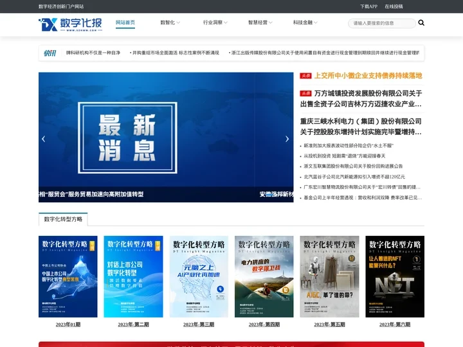Viewport: 463px width, 347px height.
Task: Open 北汽蓝谷子公司 增资 article
Action: (x=354, y=177)
